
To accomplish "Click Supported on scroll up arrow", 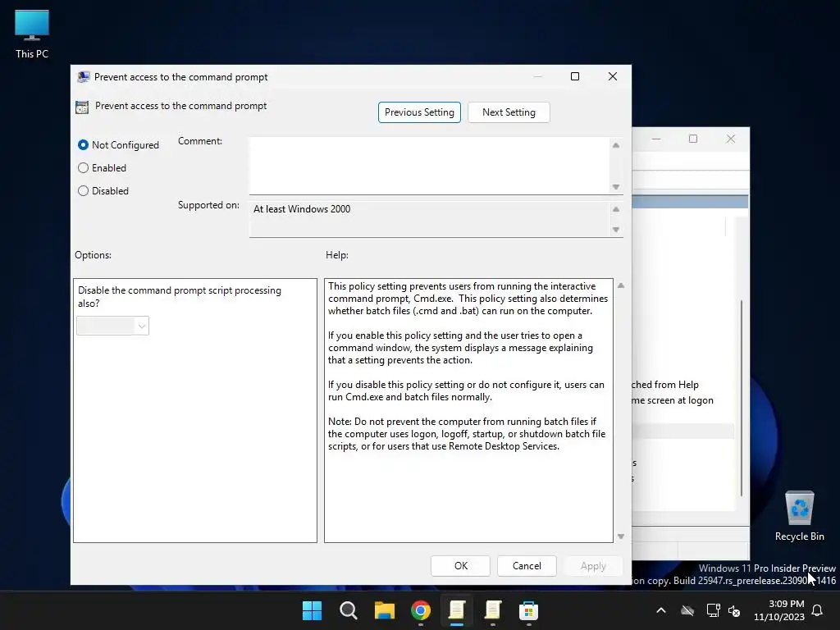I will pyautogui.click(x=616, y=209).
